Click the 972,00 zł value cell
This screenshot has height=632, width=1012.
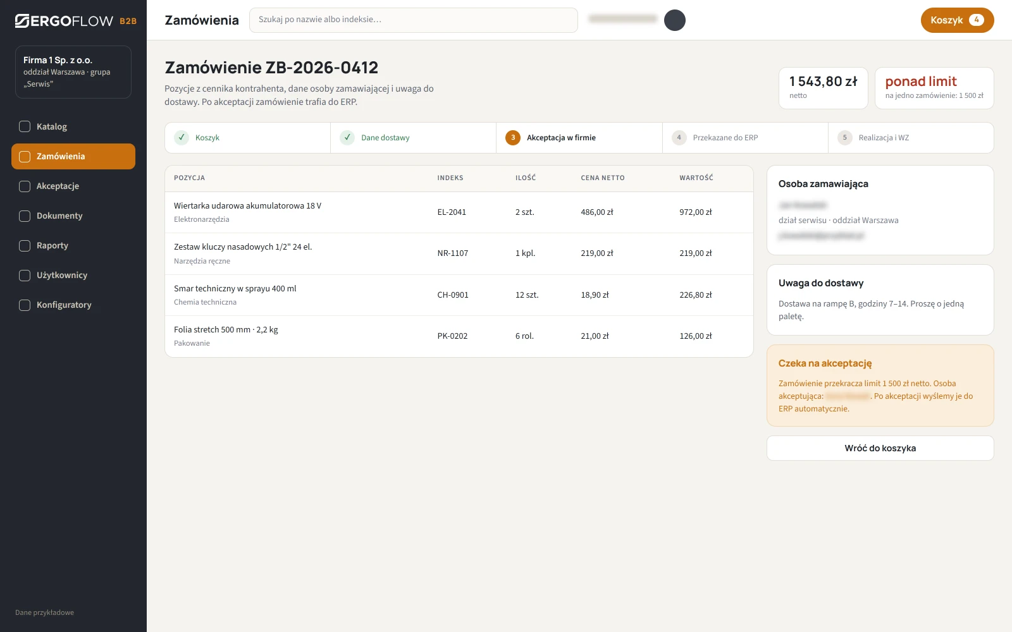[696, 212]
